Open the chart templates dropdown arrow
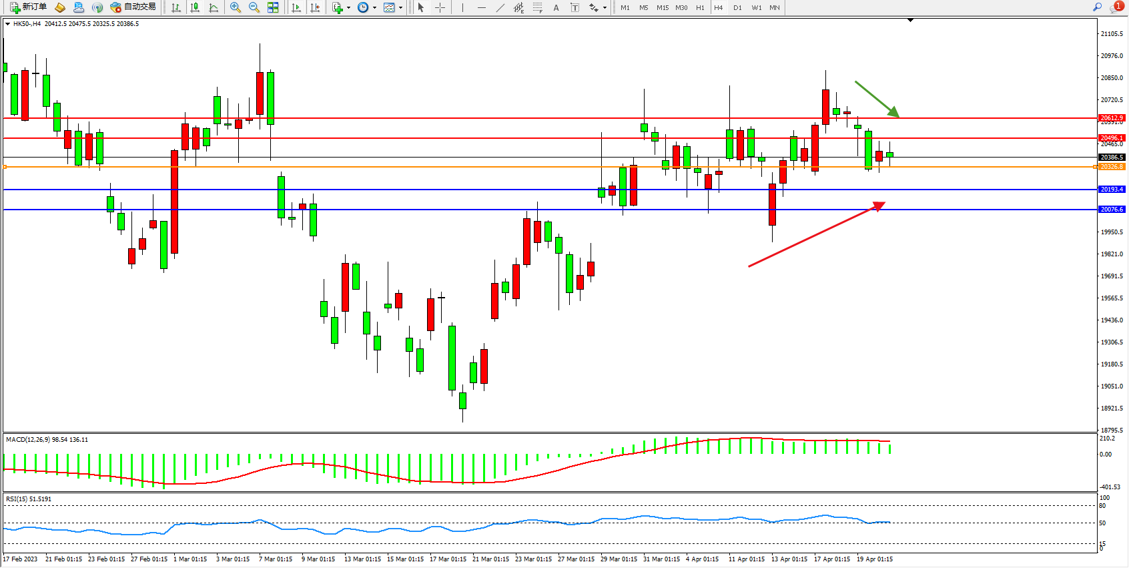Image resolution: width=1129 pixels, height=568 pixels. coord(400,8)
